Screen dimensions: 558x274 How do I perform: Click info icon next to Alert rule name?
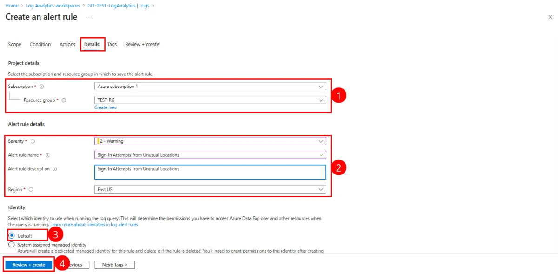tap(47, 155)
